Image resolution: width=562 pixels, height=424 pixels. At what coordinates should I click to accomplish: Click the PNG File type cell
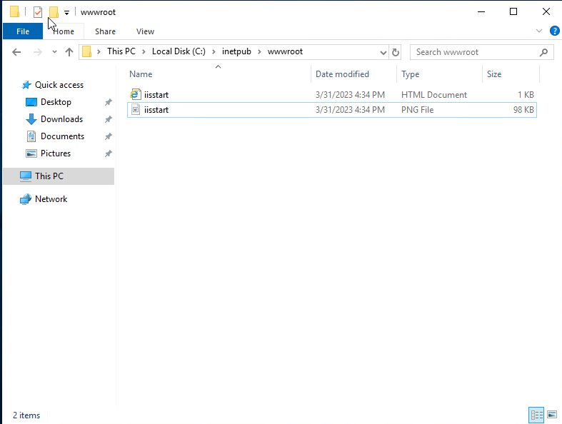417,110
